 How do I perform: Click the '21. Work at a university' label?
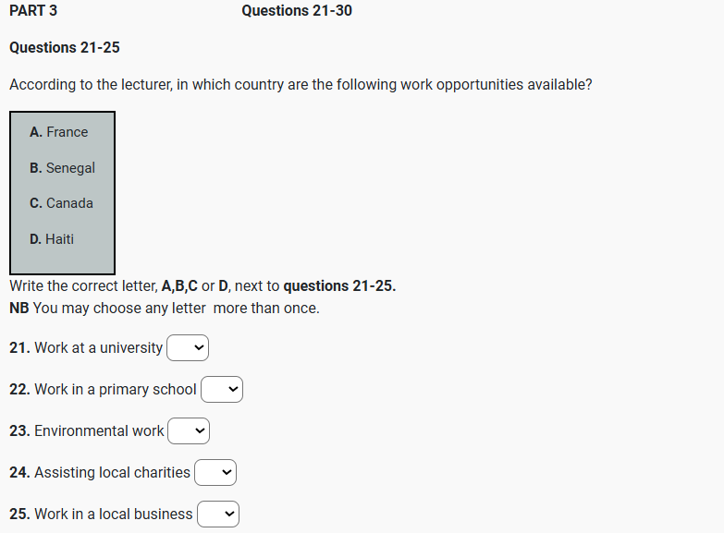pos(86,348)
